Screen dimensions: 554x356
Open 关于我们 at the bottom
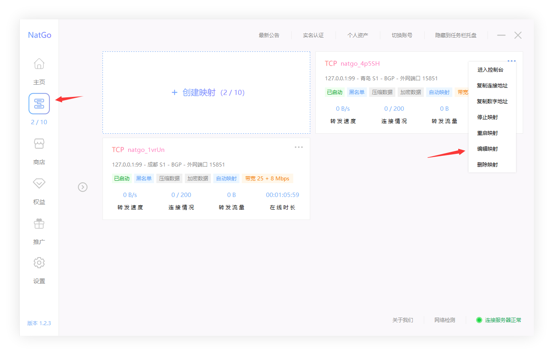(403, 320)
